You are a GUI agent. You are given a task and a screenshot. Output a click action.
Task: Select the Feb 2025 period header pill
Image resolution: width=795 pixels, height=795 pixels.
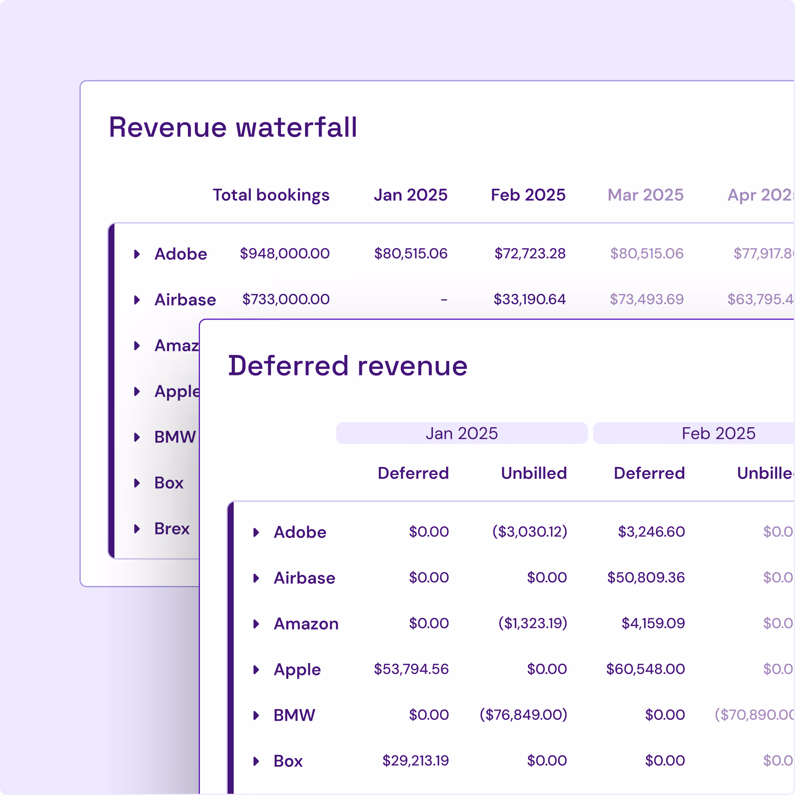tap(718, 433)
